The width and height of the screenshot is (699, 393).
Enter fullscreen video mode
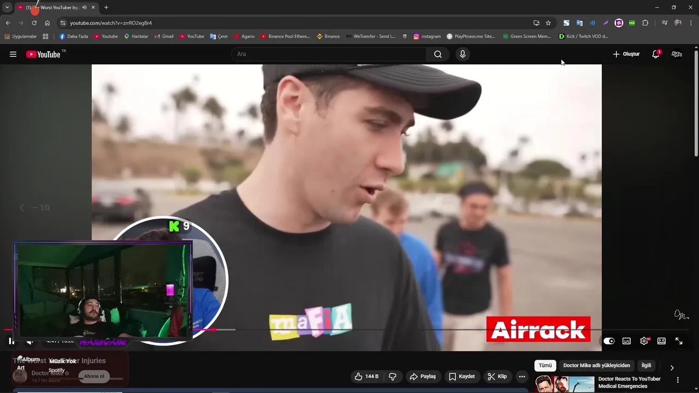[679, 341]
